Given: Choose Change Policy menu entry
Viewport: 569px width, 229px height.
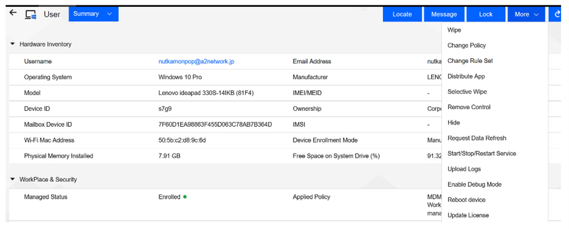Looking at the screenshot, I should point(466,45).
